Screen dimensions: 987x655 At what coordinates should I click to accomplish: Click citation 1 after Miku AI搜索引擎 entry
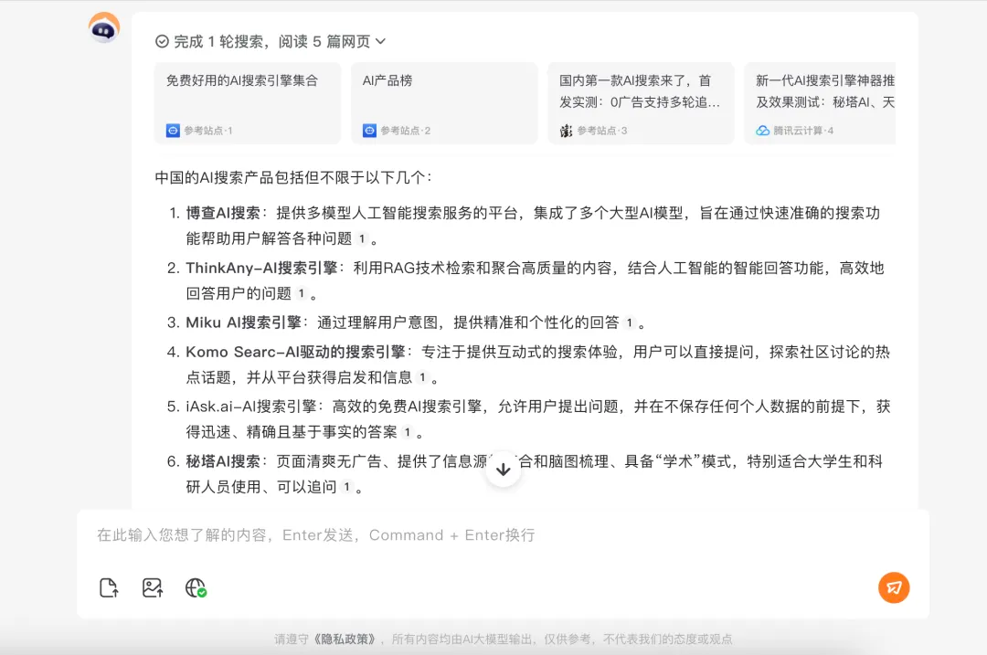click(629, 322)
